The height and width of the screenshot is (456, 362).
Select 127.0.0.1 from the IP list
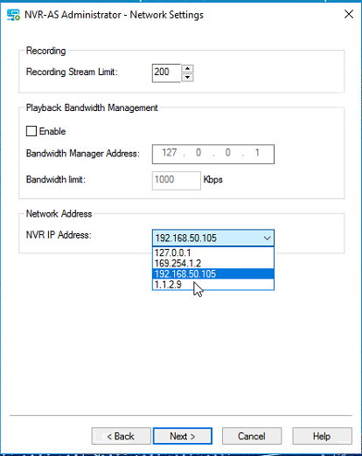[213, 252]
